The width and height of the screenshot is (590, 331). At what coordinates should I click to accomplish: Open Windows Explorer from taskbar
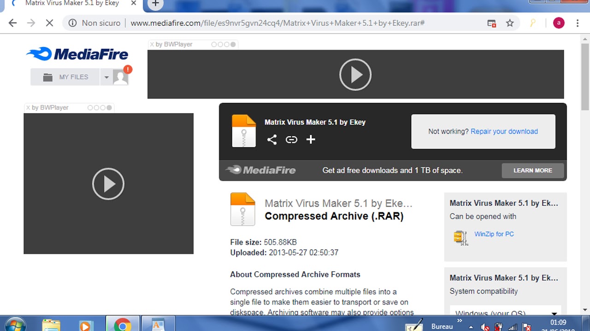[x=51, y=325]
